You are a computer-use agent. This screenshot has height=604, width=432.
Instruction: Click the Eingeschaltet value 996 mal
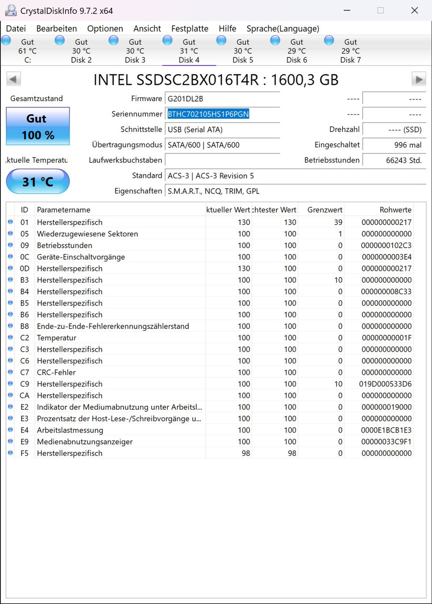point(394,145)
